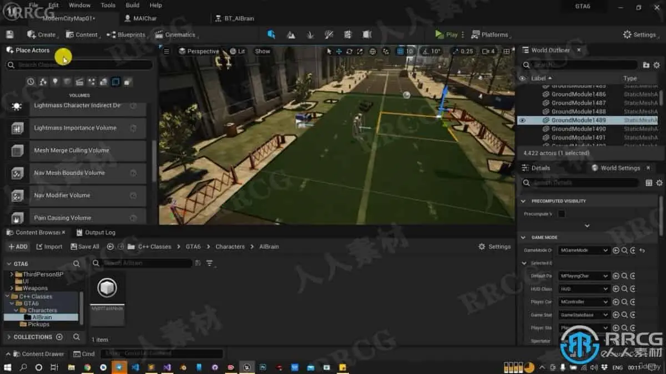The image size is (666, 374).
Task: Tick the Precompute Visibility checkbox
Action: point(562,214)
